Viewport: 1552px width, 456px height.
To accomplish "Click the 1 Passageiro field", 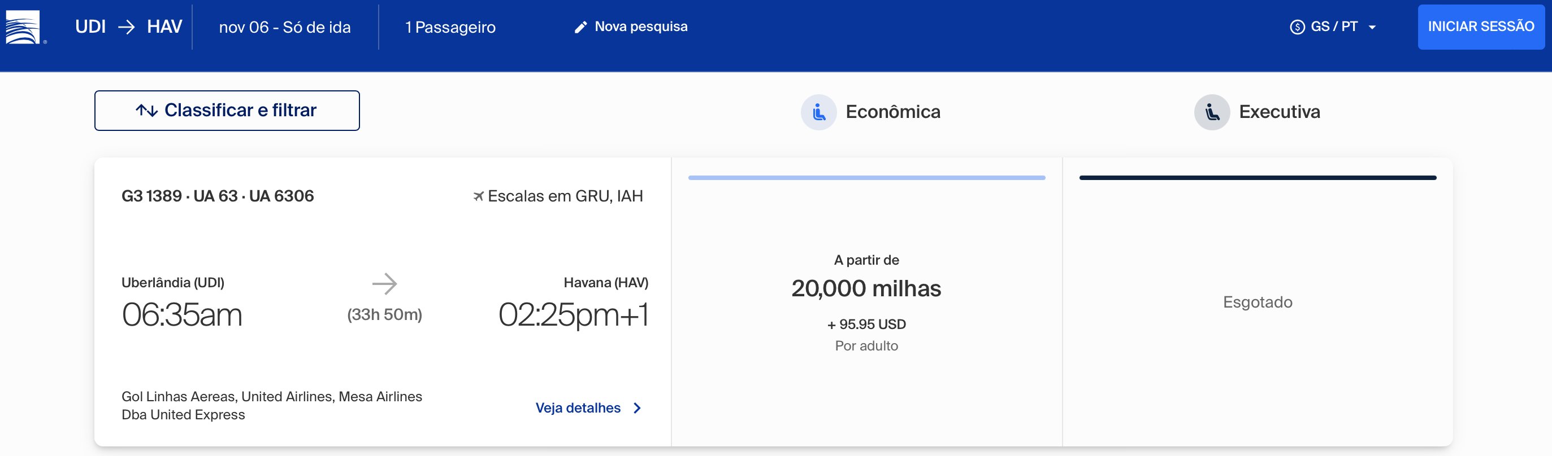I will 450,27.
